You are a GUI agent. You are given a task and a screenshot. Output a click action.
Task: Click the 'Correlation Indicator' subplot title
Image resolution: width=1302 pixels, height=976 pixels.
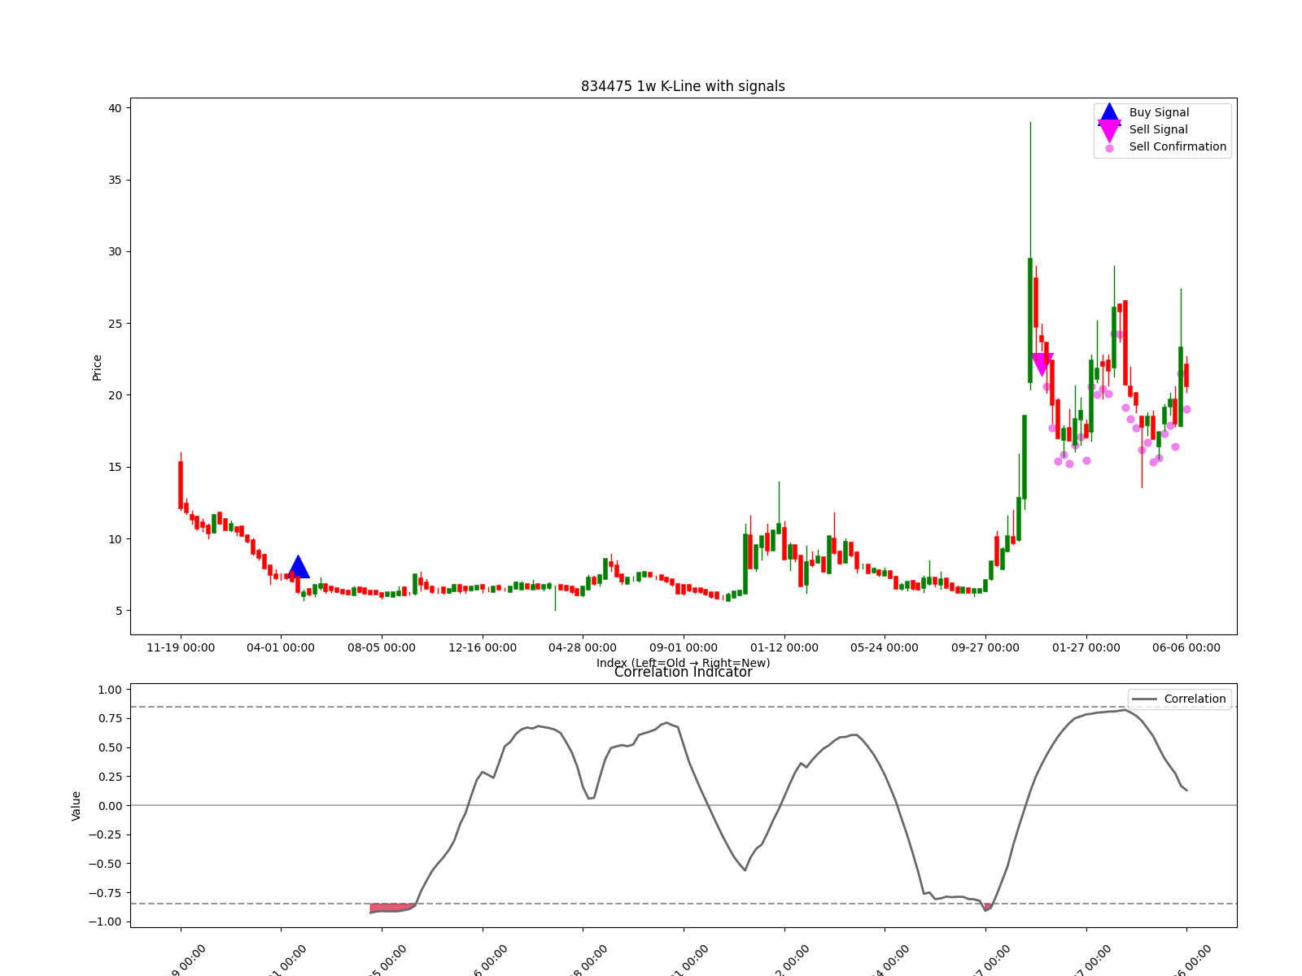(683, 673)
